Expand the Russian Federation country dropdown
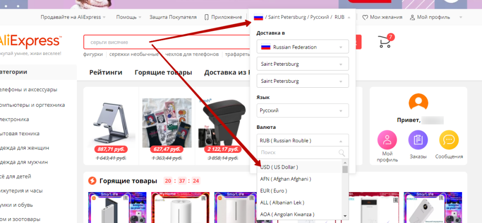This screenshot has height=223, width=482. coord(303,47)
